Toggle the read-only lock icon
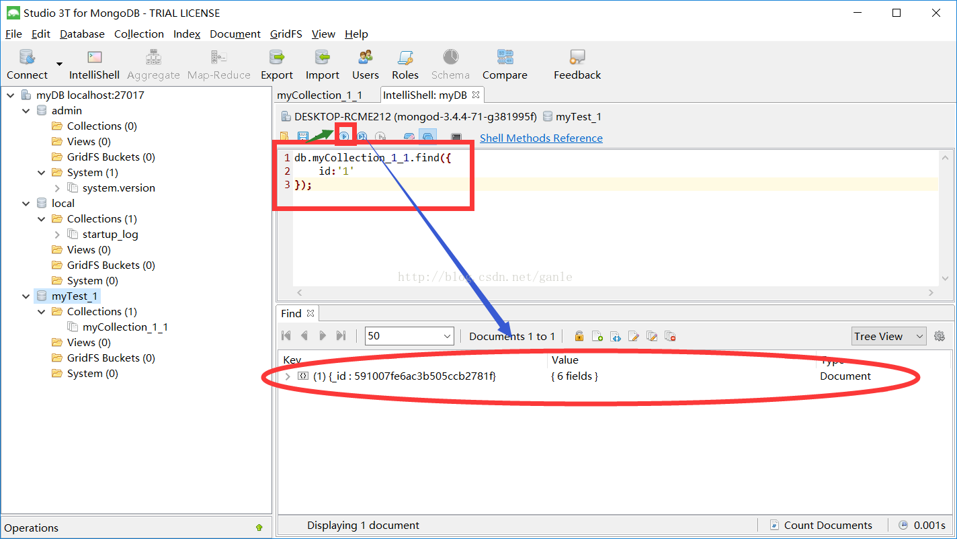Screen dimensions: 957x539 click(579, 336)
